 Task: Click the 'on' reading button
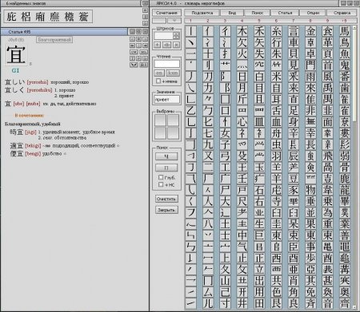(159, 73)
